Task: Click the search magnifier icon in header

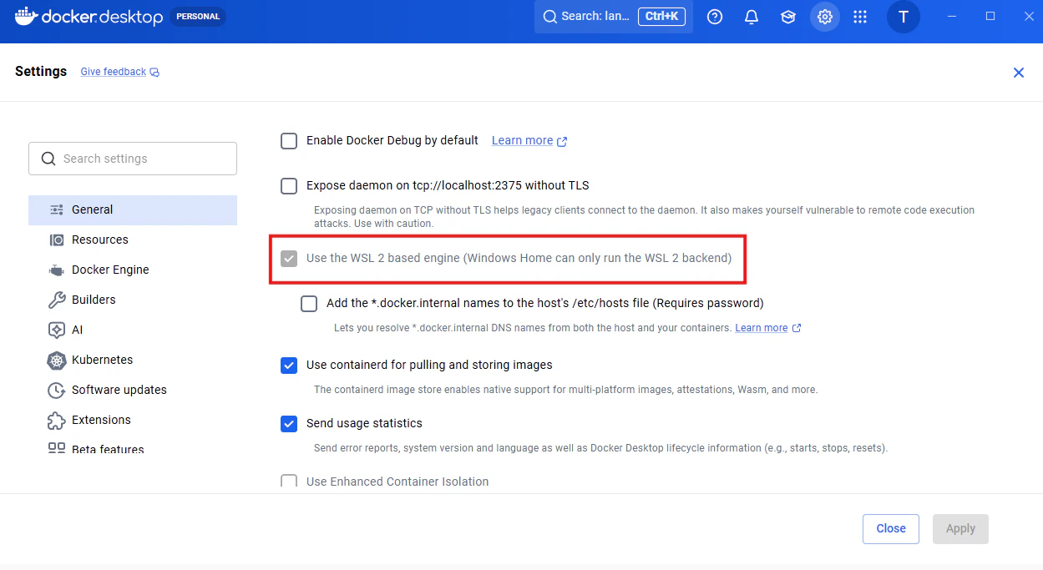Action: (549, 17)
